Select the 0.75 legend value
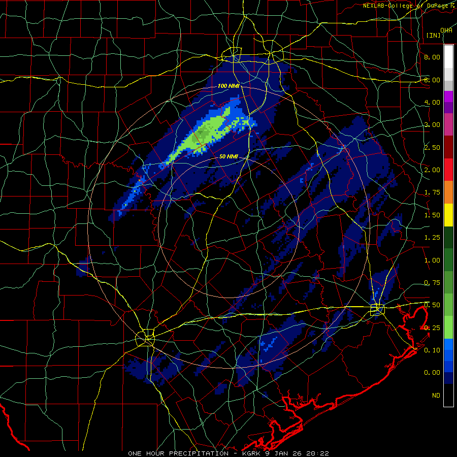 tap(432, 283)
